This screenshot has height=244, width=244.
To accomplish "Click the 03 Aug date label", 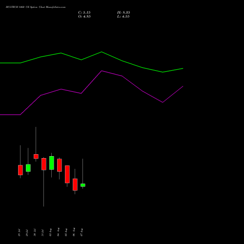I will (x=50, y=232).
